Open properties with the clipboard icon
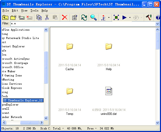This screenshot has width=161, height=132. click(75, 17)
